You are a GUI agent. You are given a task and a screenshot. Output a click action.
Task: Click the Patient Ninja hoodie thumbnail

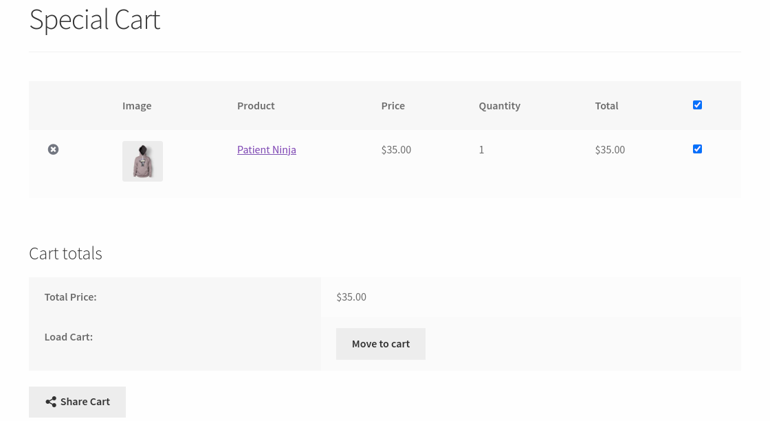142,161
